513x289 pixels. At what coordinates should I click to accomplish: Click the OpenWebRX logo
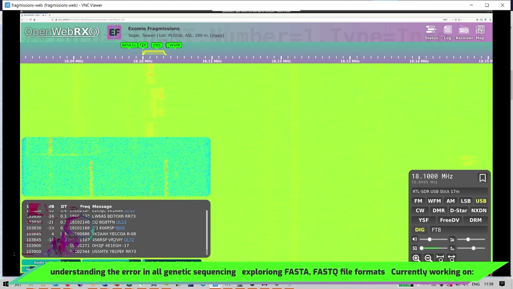(x=62, y=32)
